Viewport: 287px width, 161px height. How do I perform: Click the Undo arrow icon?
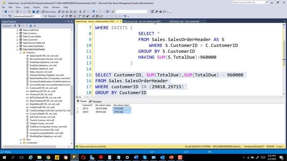(x=94, y=12)
